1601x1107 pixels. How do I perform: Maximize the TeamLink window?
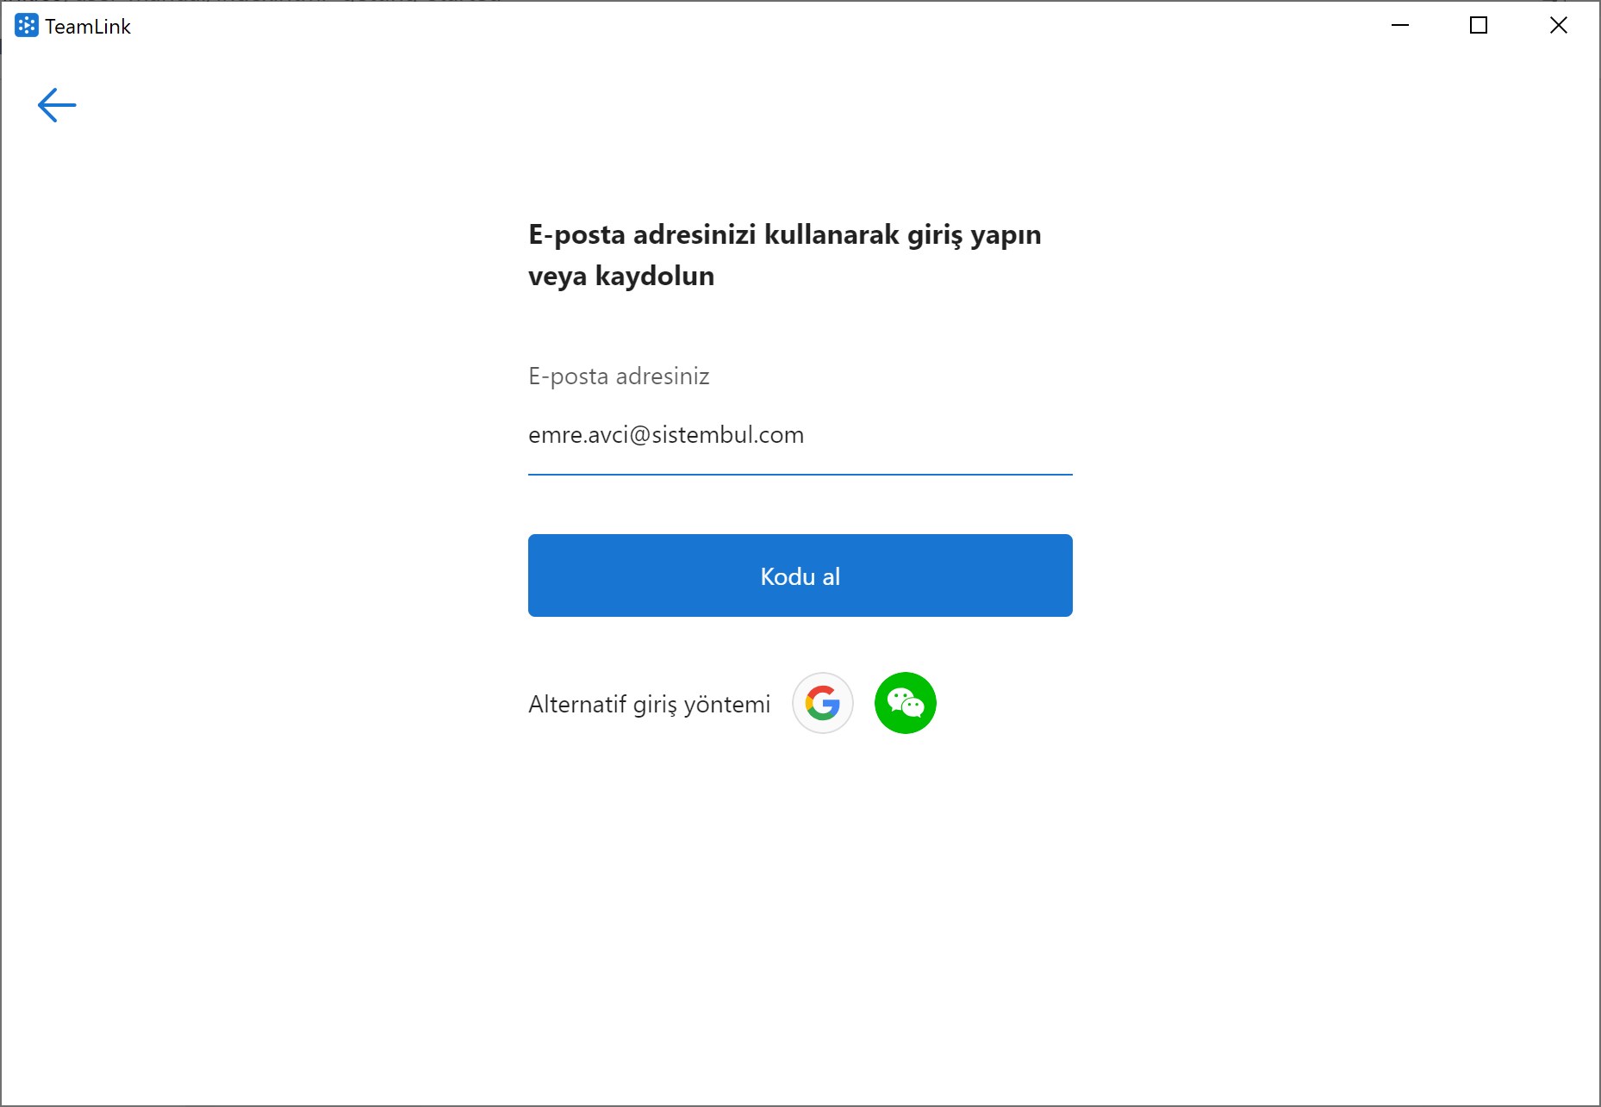[x=1479, y=26]
